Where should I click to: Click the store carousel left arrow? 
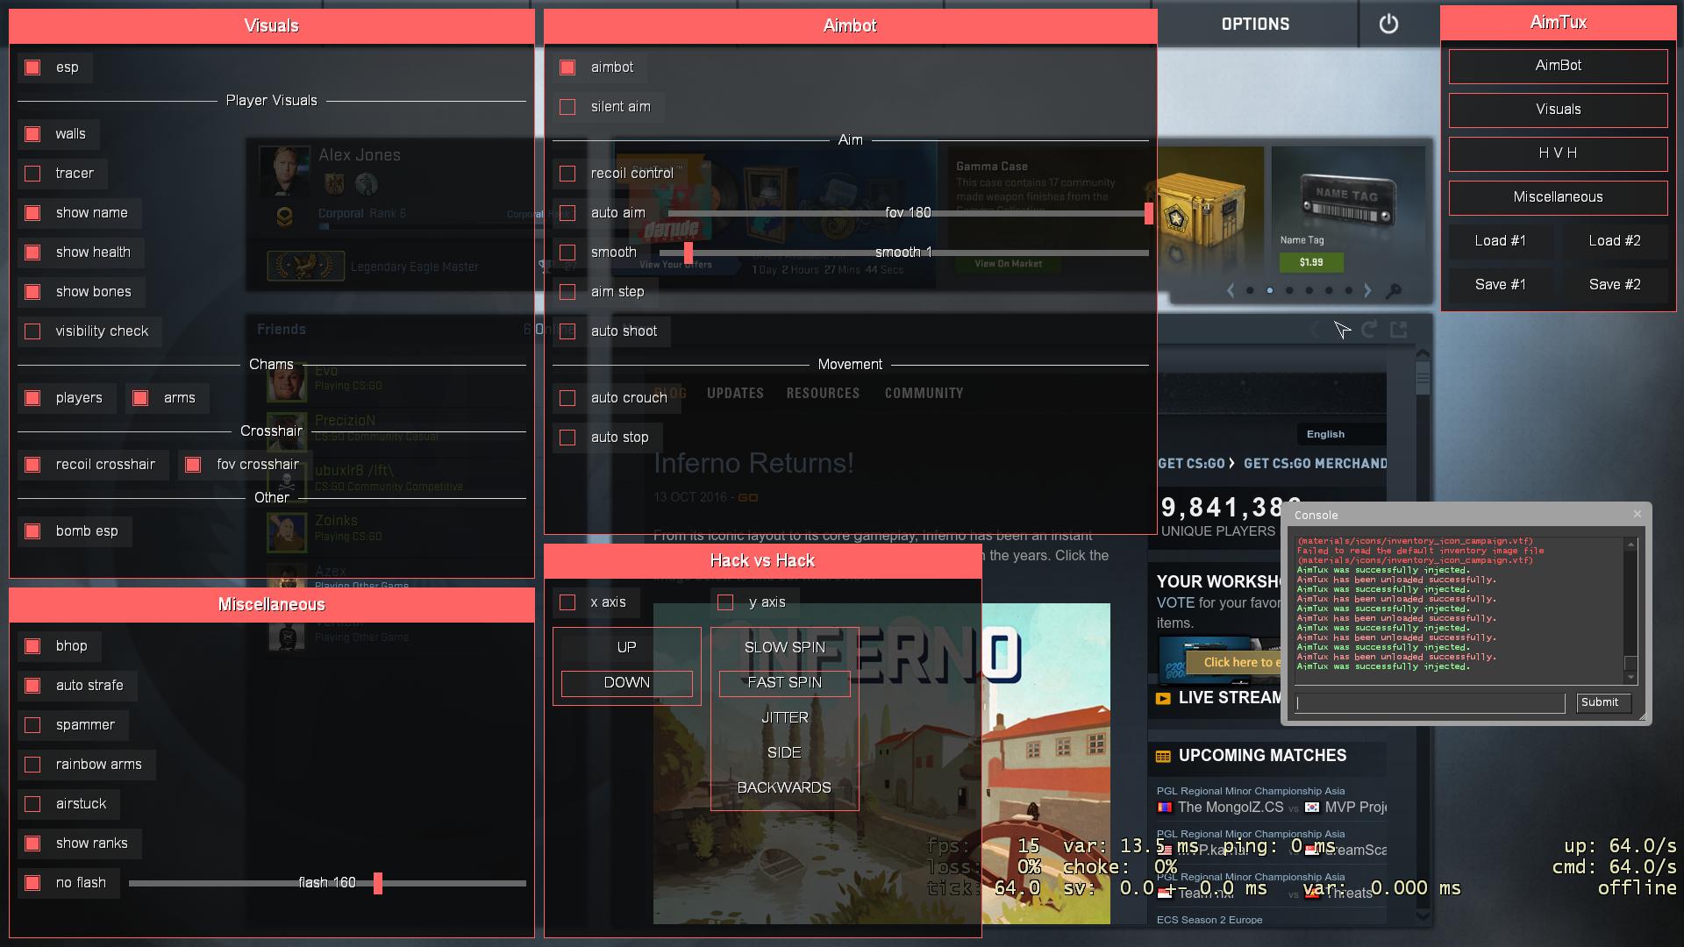click(1231, 290)
